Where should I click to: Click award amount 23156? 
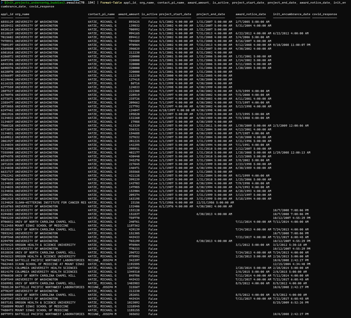tap(135, 203)
